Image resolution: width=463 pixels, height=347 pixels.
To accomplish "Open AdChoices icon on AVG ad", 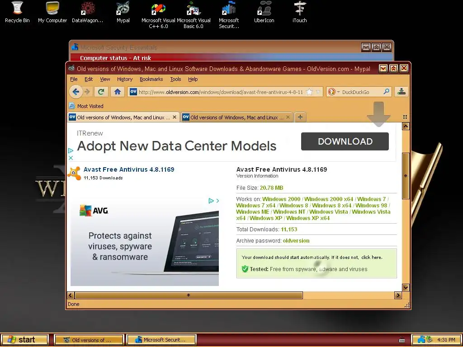I will point(211,201).
